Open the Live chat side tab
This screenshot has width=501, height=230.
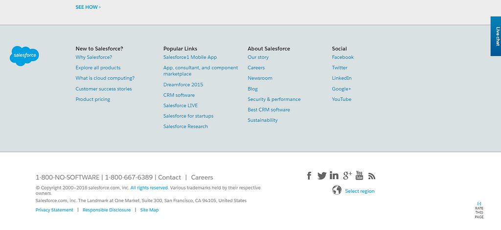click(x=496, y=37)
